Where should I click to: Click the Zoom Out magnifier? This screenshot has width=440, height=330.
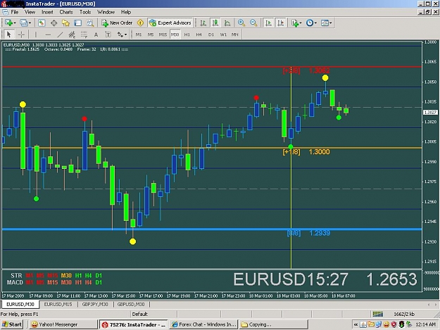[x=253, y=23]
